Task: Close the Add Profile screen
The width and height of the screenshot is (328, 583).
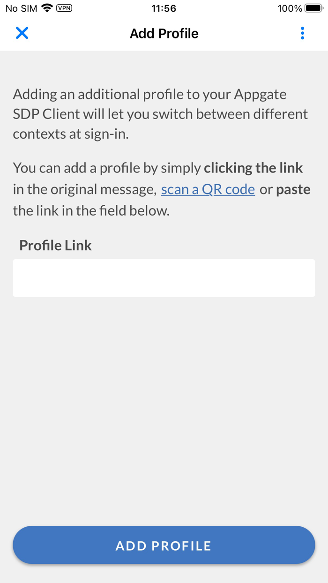Action: click(22, 33)
